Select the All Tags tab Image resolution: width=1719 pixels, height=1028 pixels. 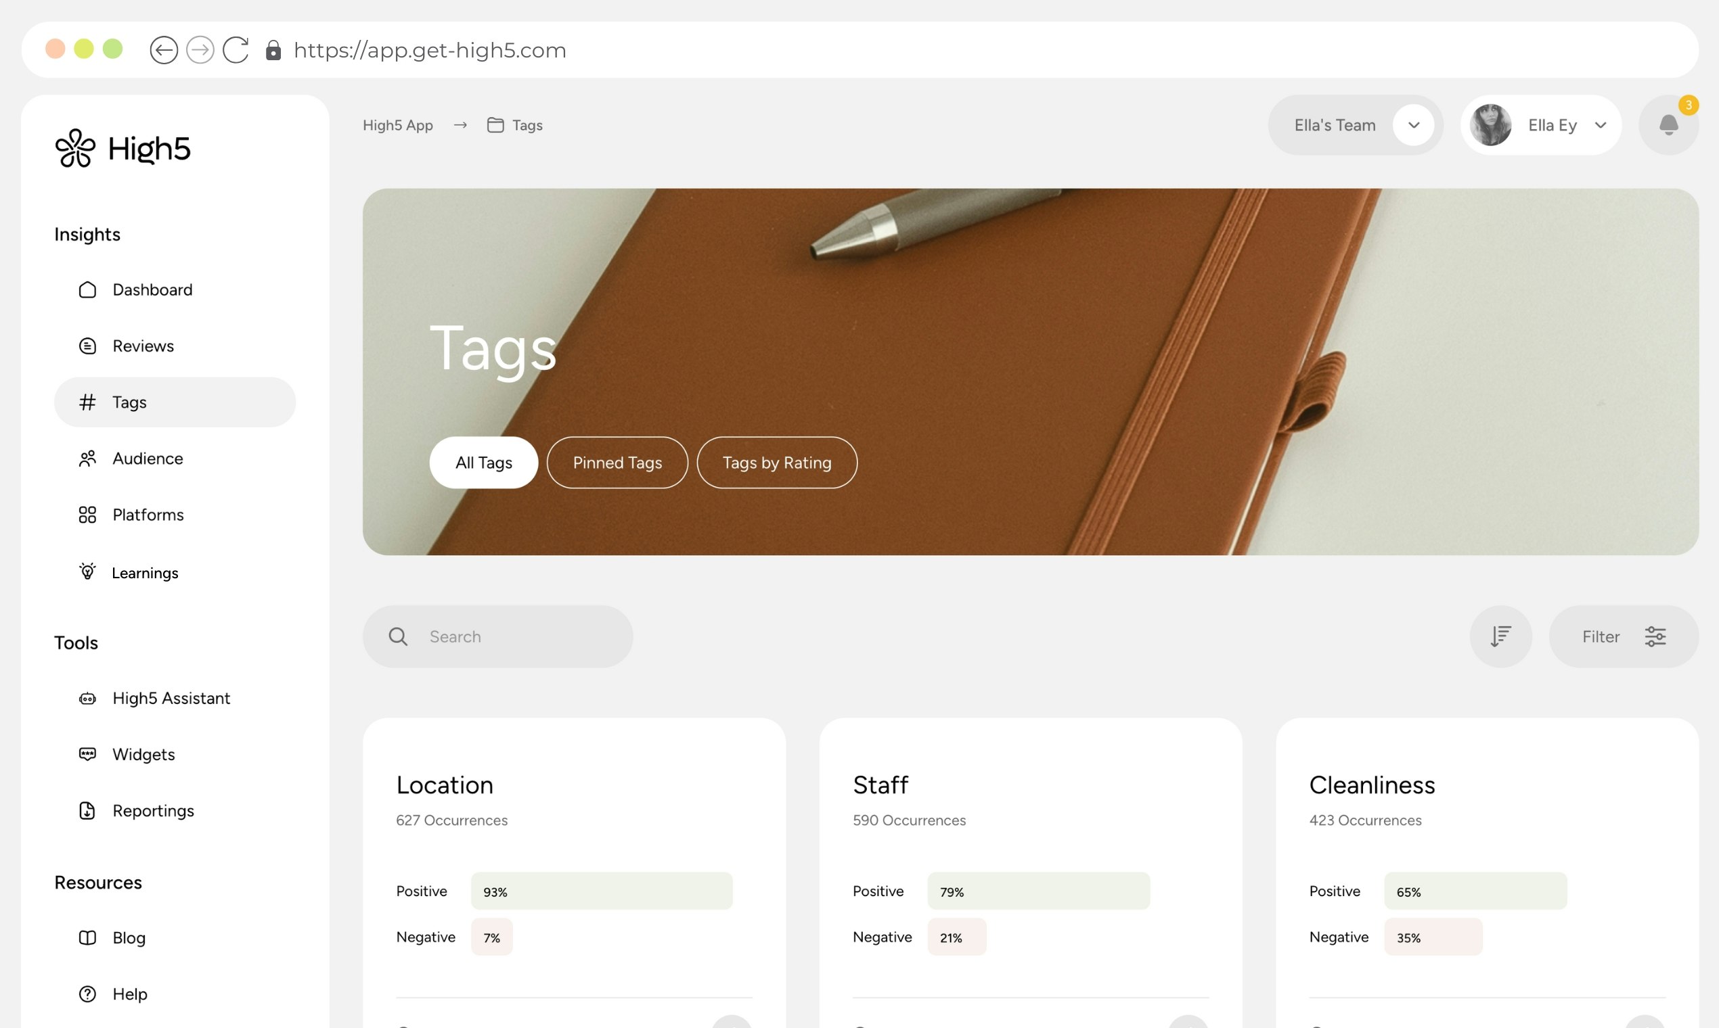point(483,463)
